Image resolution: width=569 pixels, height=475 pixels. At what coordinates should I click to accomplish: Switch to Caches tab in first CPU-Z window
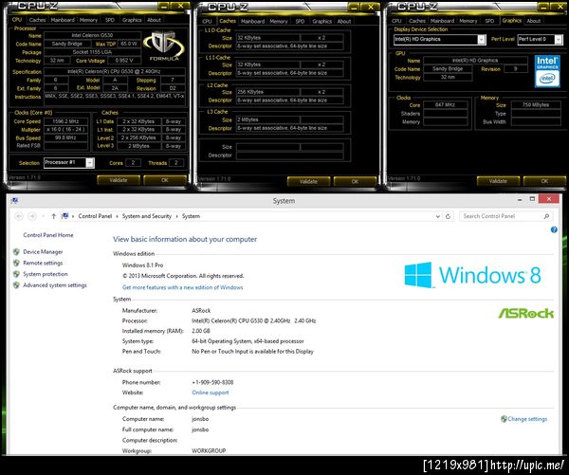coord(37,20)
